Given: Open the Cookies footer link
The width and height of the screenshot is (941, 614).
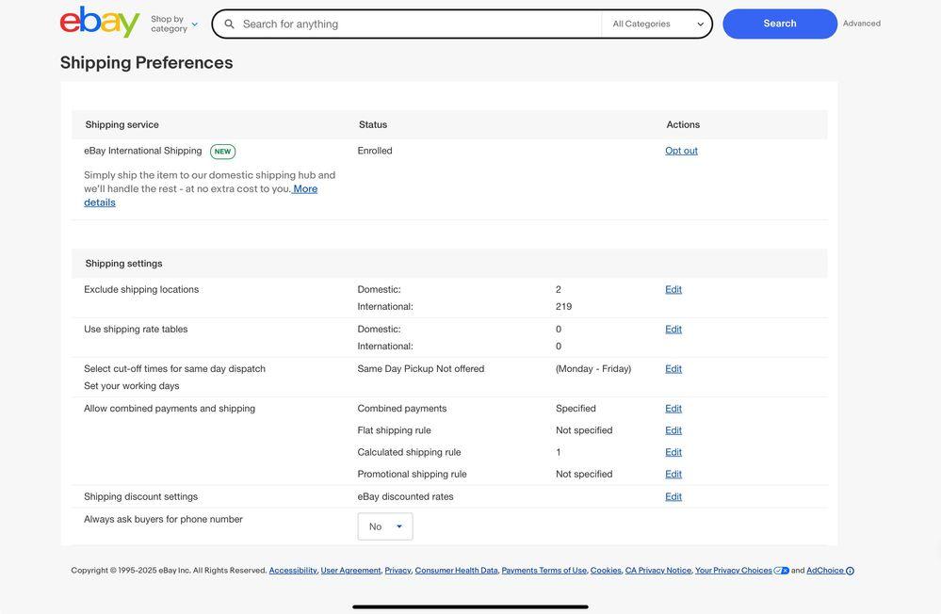Looking at the screenshot, I should tap(606, 570).
